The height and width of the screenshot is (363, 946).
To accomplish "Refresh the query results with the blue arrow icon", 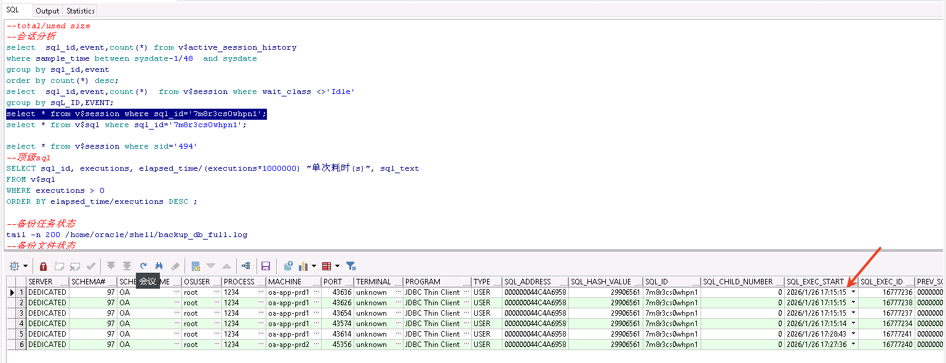I will 143,266.
